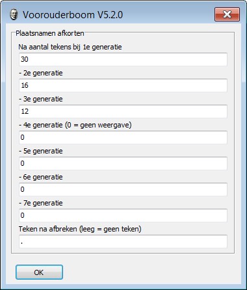247x290 pixels.
Task: Close the Voorouderboom dialog with the X
Action: coord(227,14)
